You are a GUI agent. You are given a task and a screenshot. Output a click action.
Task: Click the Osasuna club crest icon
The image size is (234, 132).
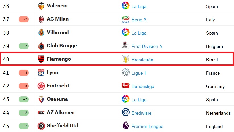point(41,99)
